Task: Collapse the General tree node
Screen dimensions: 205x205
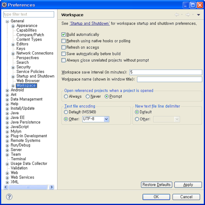Action: [x=7, y=21]
